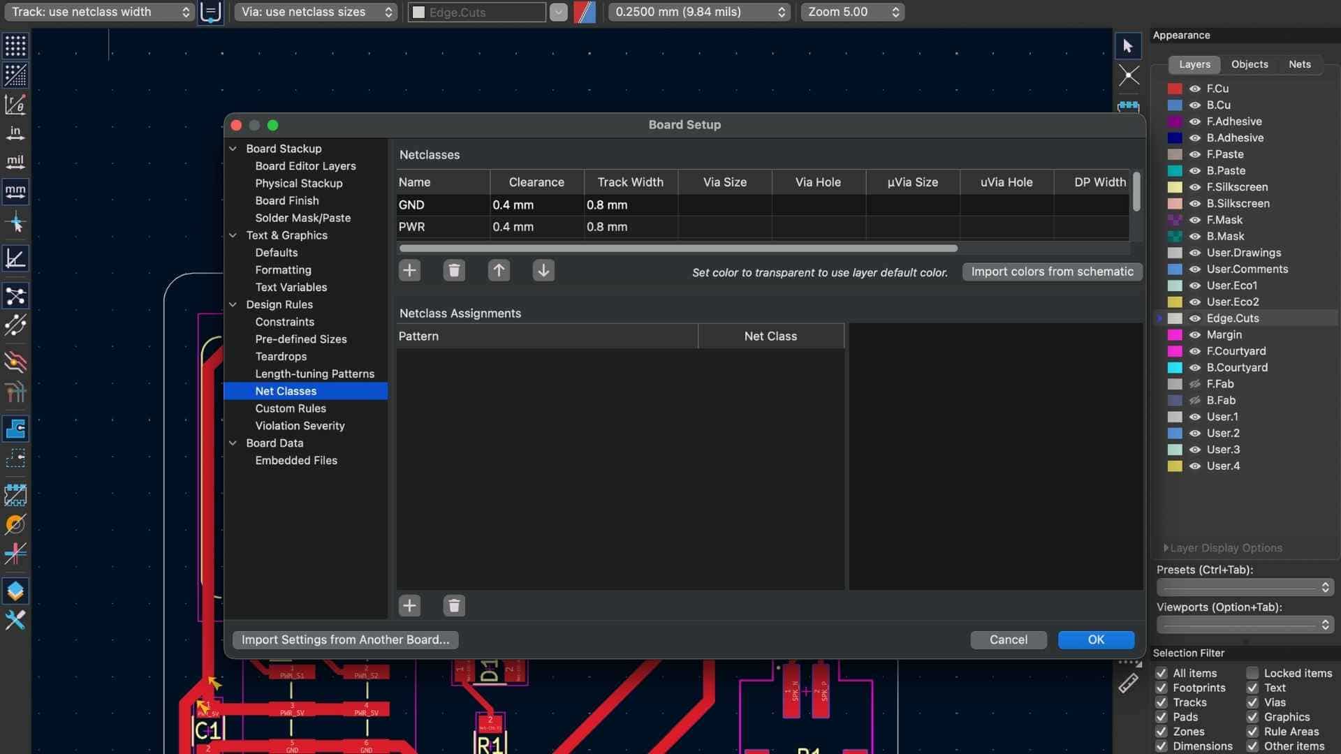
Task: Enable Locked items in Selection Filter
Action: coord(1252,673)
